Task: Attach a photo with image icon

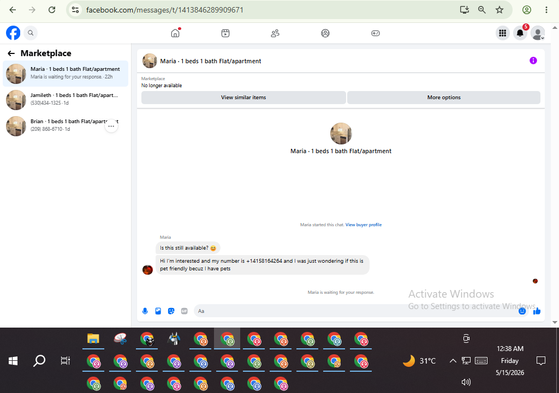Action: coord(158,311)
